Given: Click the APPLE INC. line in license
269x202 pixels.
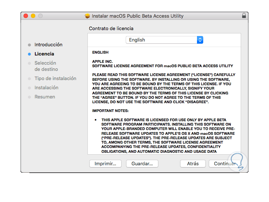Looking at the screenshot, I should pyautogui.click(x=102, y=61).
